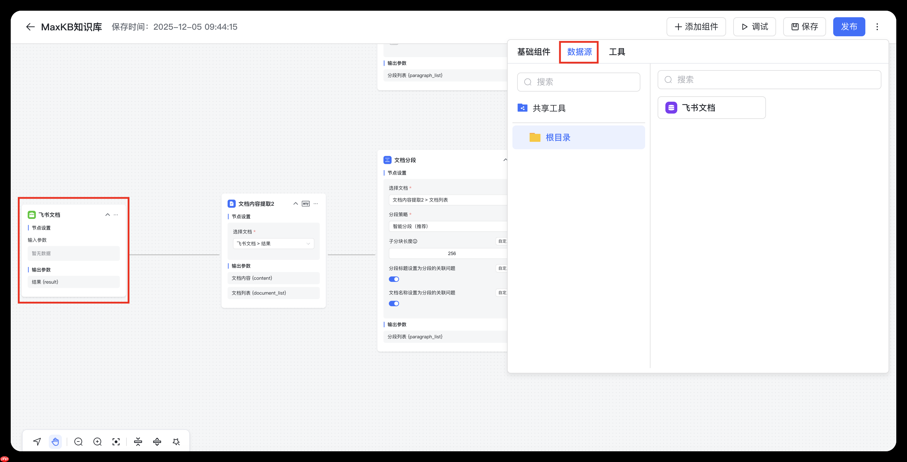The width and height of the screenshot is (907, 462).
Task: Click the beautify star icon in toolbar
Action: pos(176,441)
